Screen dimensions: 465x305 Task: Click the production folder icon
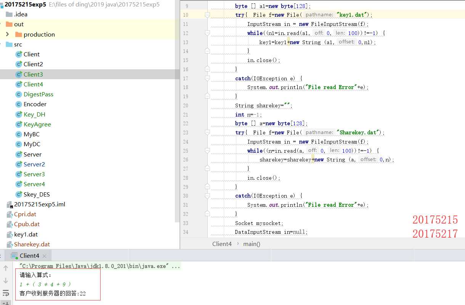(19, 34)
